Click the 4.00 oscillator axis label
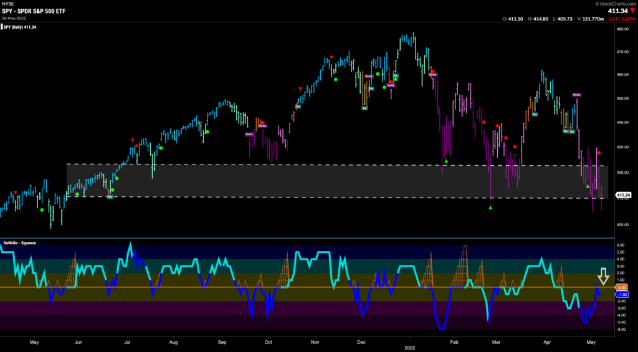 tap(621, 259)
